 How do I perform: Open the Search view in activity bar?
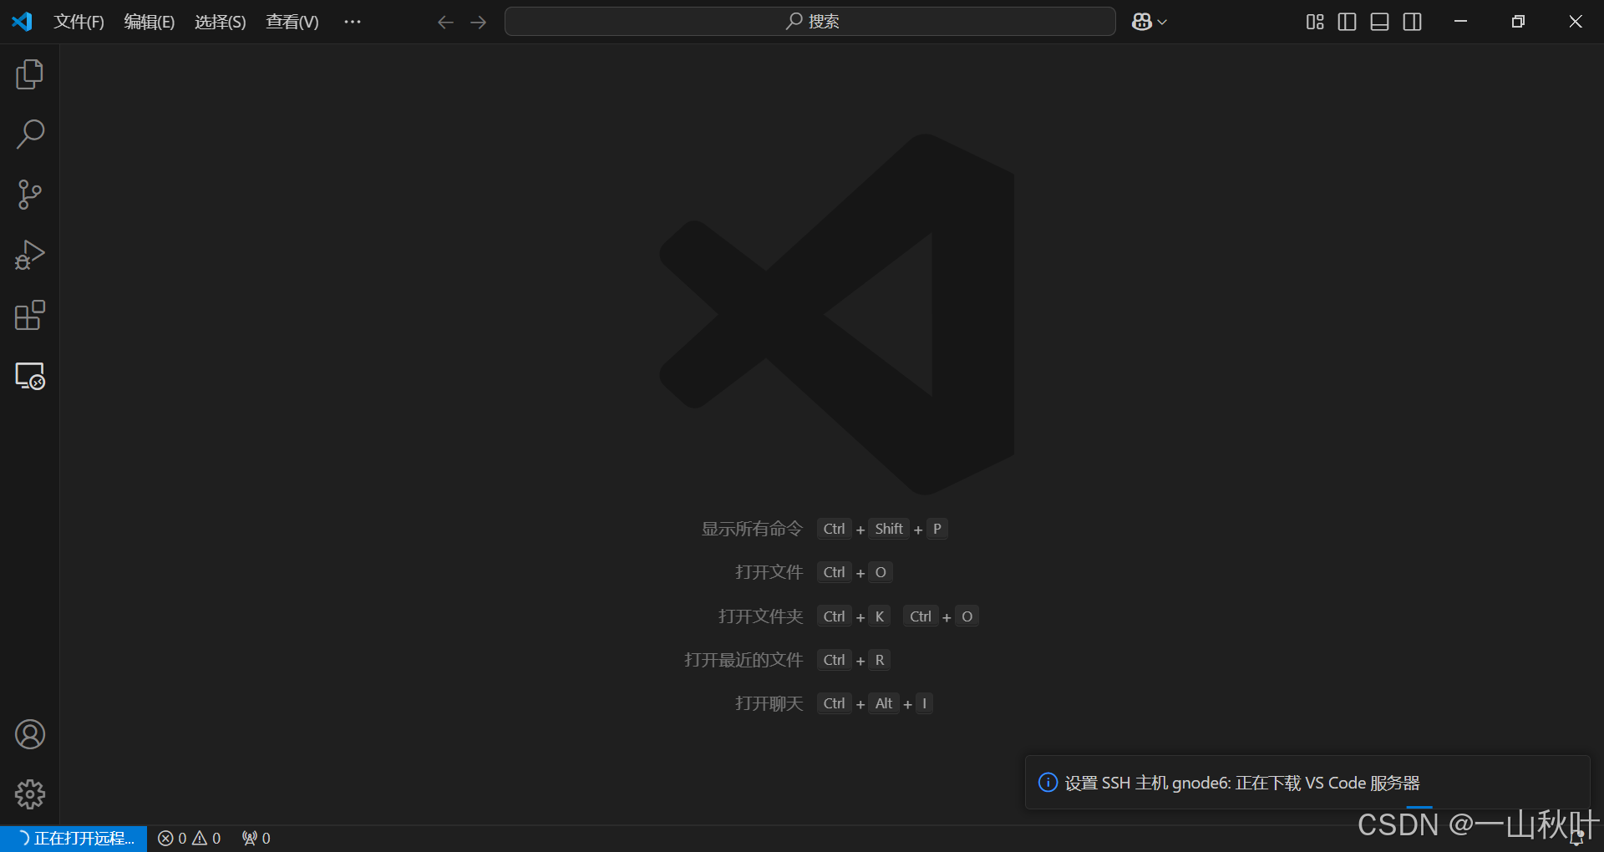click(29, 134)
